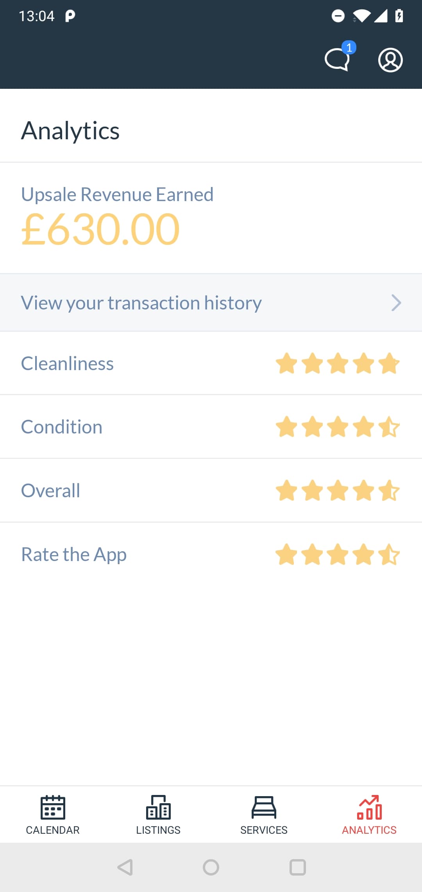Select third star in Rate the App
The width and height of the screenshot is (422, 892).
(x=338, y=554)
